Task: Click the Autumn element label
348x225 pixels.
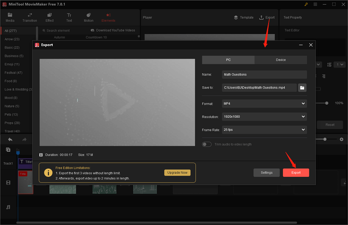Action: (60, 37)
